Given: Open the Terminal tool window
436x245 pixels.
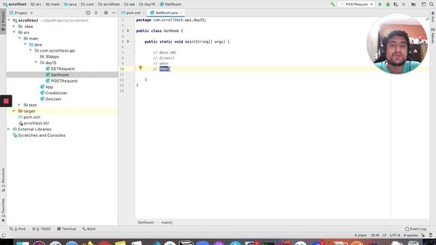Looking at the screenshot, I should coord(67,229).
